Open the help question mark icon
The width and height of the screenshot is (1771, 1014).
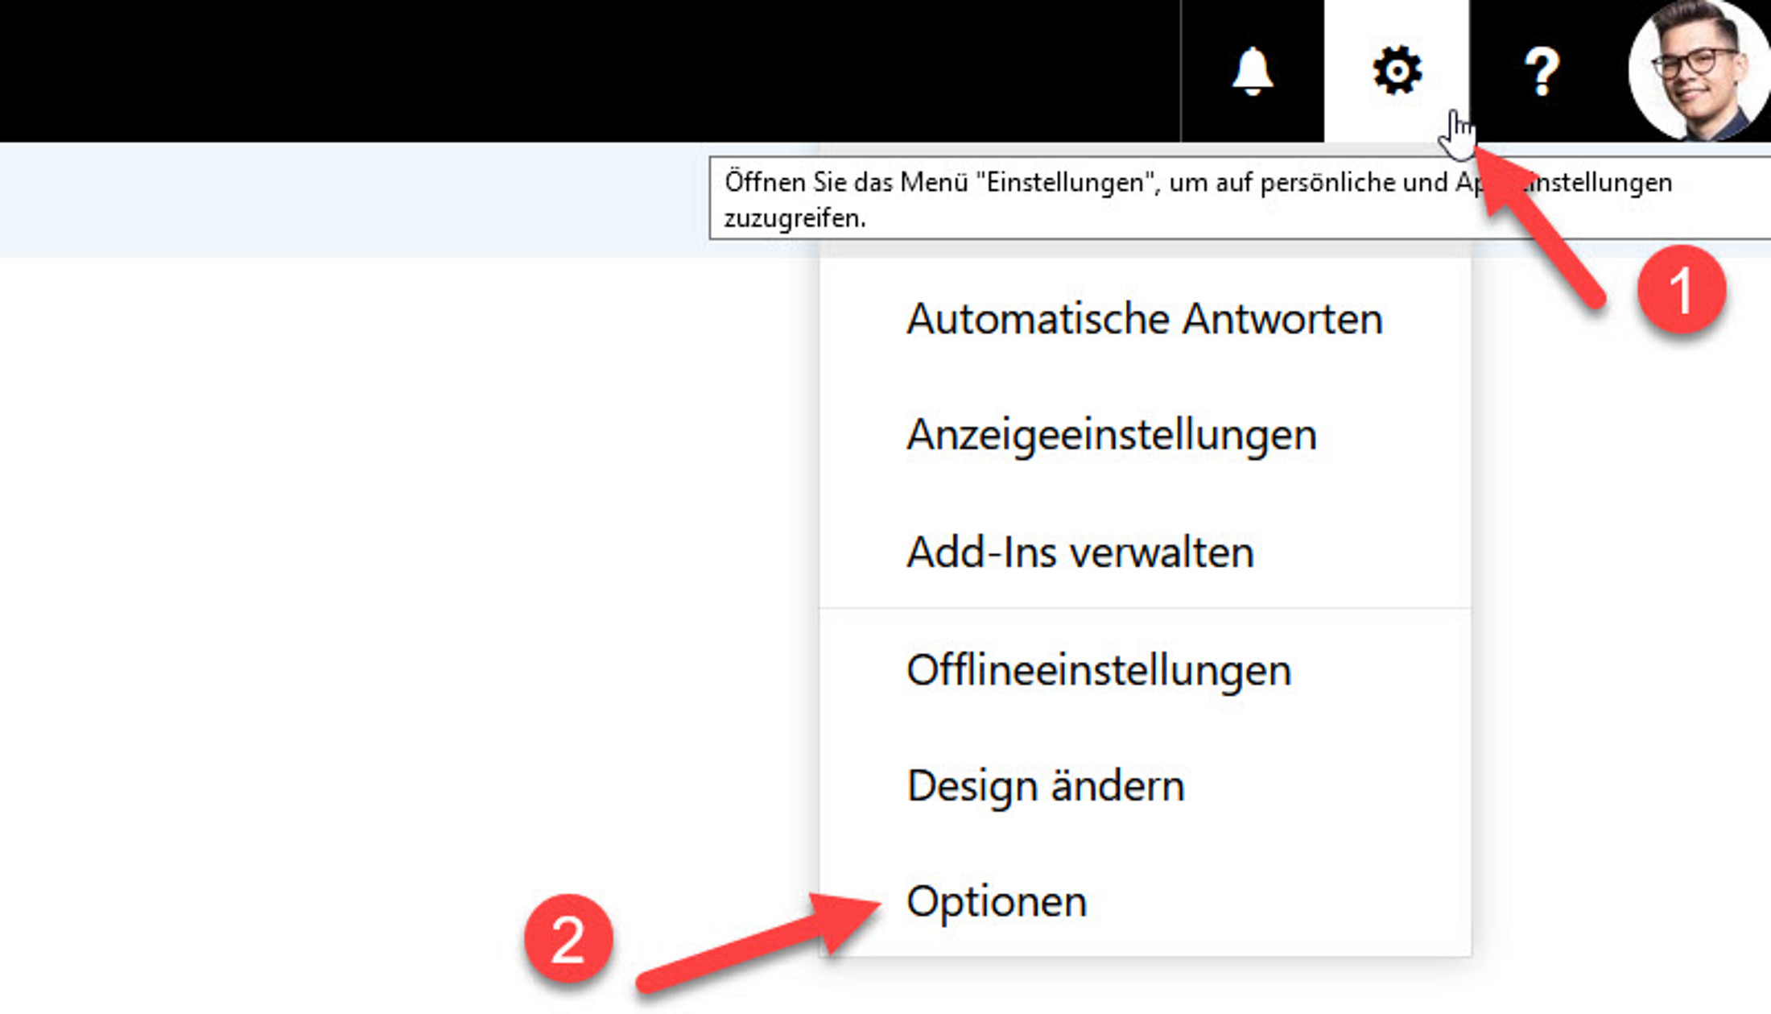[1541, 71]
